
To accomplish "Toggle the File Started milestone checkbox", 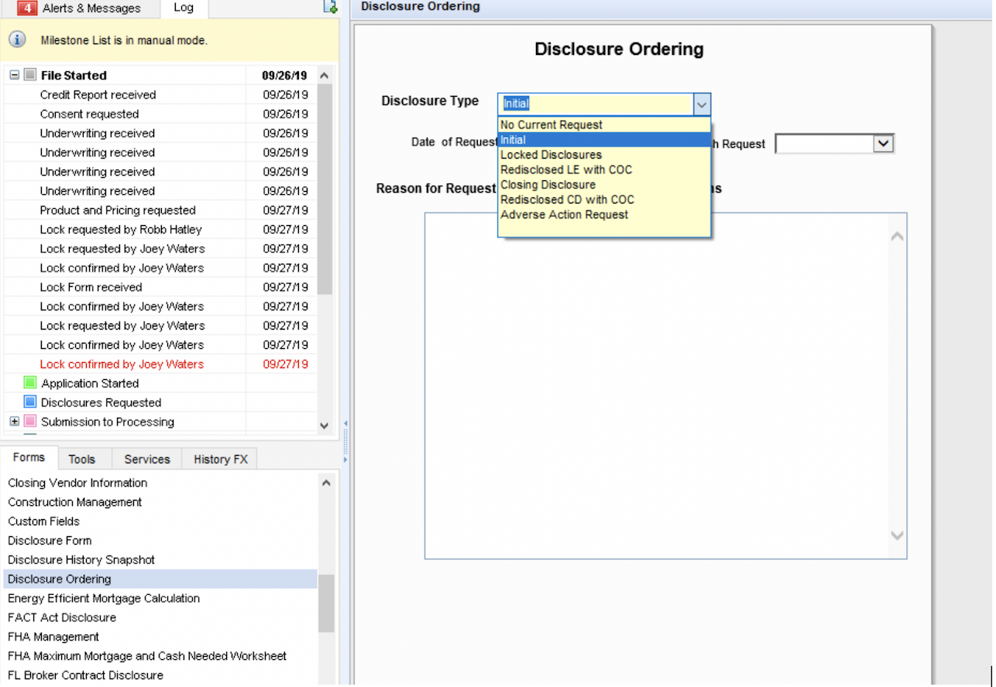I will [30, 75].
